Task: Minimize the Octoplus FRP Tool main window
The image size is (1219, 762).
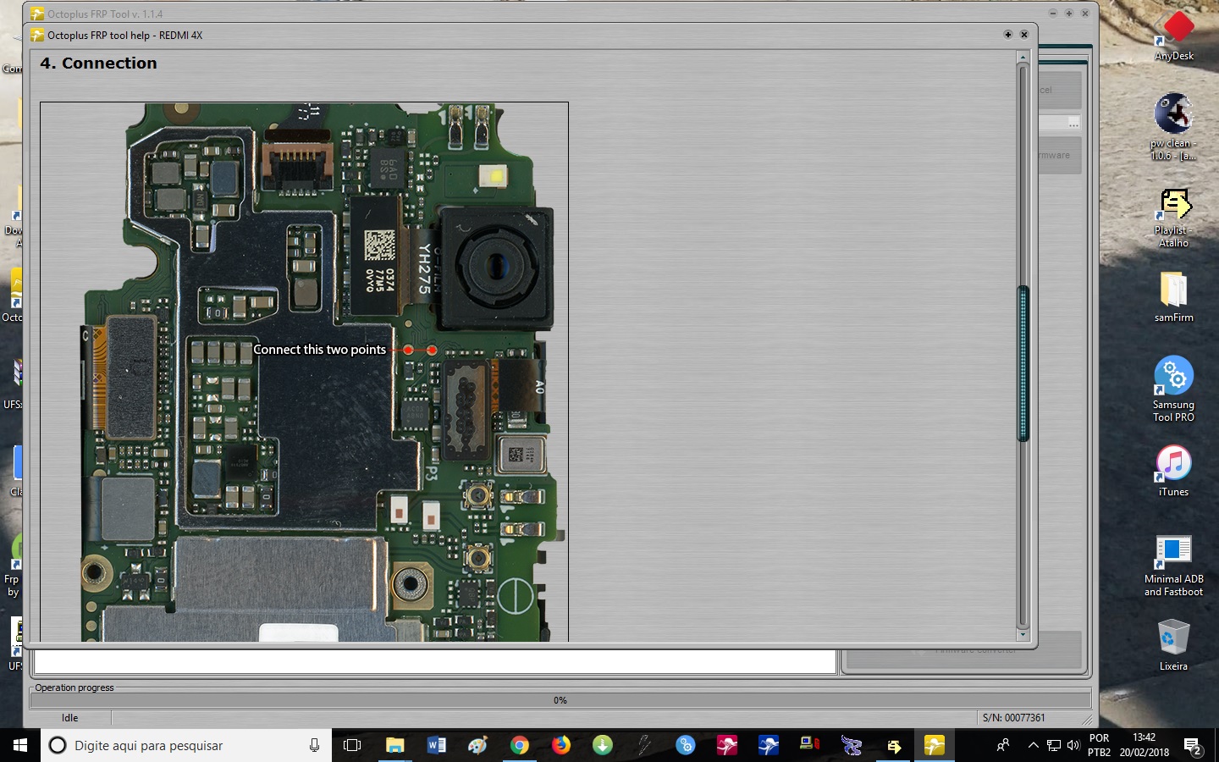Action: coord(1053,14)
